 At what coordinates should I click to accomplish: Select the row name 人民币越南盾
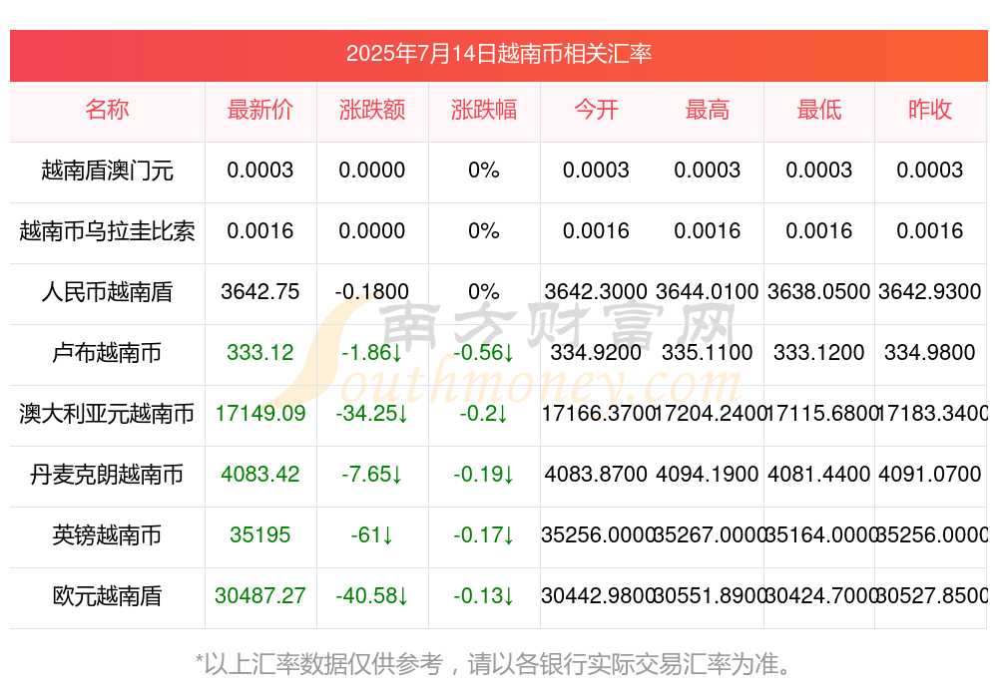coord(107,292)
